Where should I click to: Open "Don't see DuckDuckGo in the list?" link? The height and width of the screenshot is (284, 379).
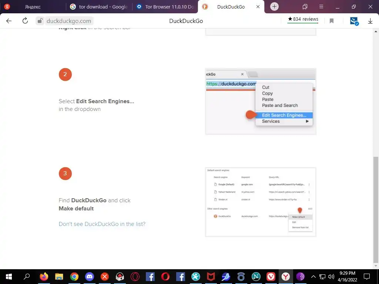click(102, 224)
